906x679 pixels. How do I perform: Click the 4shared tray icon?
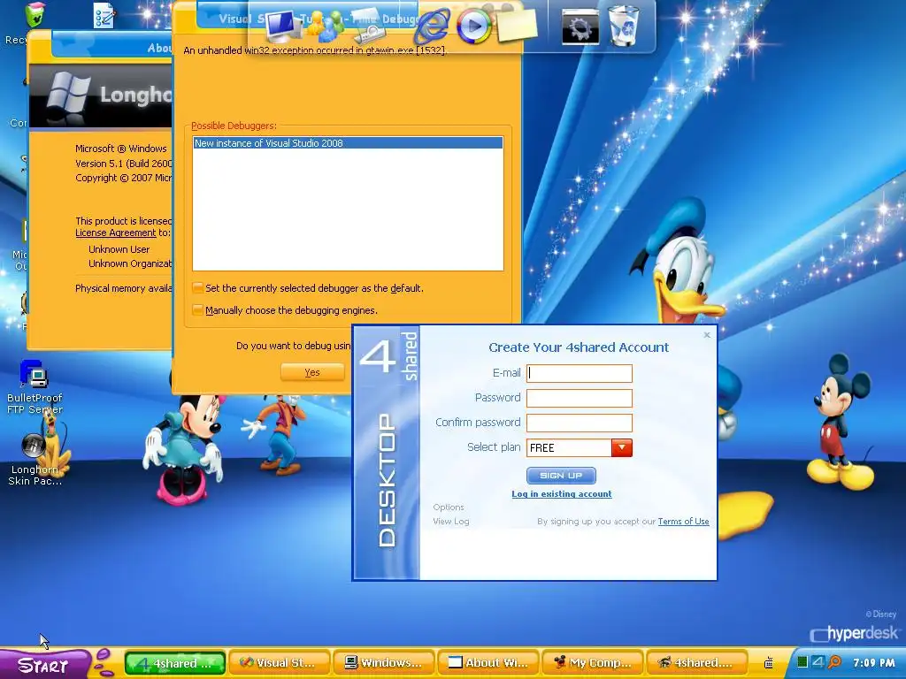coord(818,663)
